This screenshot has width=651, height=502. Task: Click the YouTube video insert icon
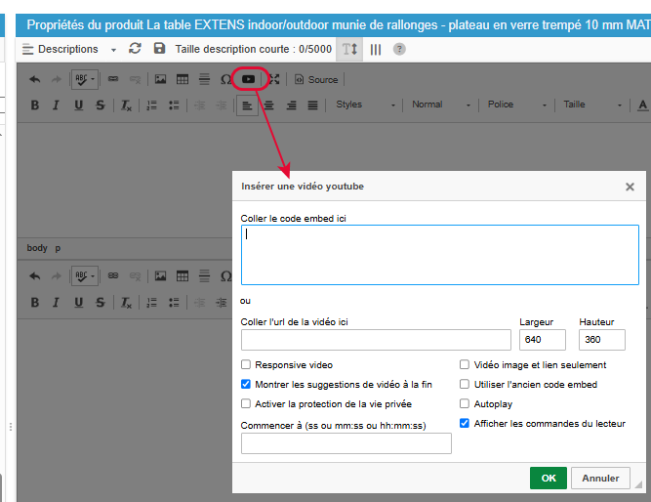coord(250,79)
